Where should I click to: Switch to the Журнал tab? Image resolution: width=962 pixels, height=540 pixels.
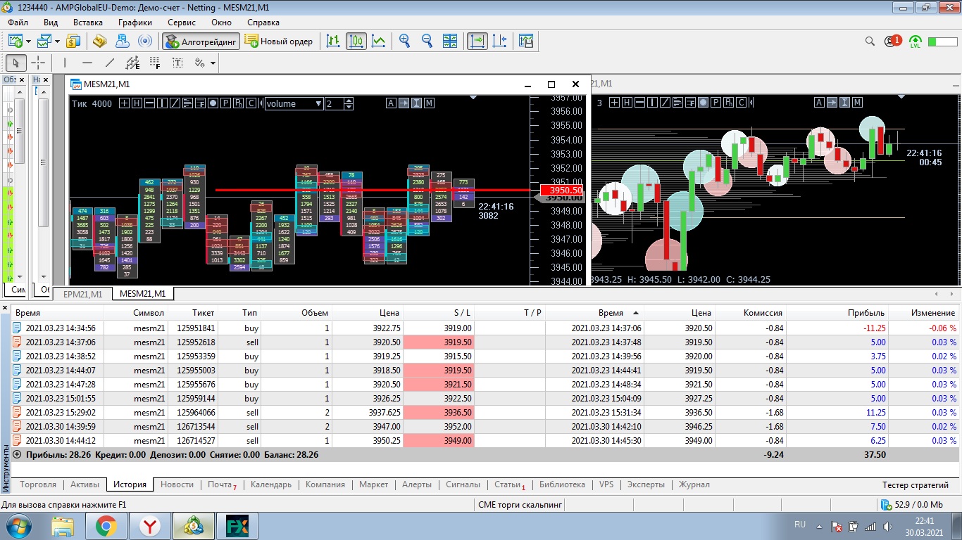pos(694,484)
